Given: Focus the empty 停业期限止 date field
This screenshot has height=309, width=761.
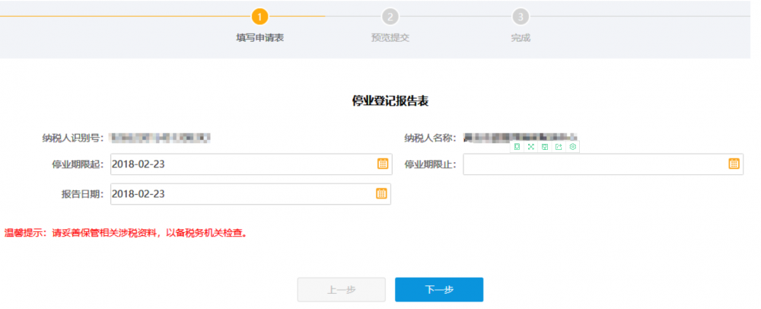Looking at the screenshot, I should pyautogui.click(x=594, y=164).
